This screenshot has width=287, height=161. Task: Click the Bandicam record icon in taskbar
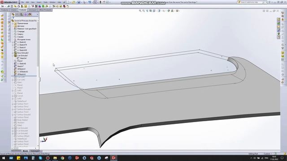[48, 158]
